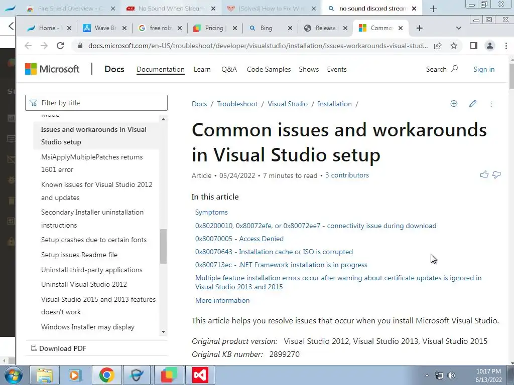Share this page icon in address bar
514x385 pixels.
(x=438, y=46)
